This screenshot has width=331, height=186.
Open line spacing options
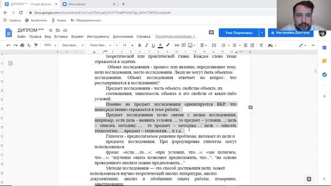point(214,45)
